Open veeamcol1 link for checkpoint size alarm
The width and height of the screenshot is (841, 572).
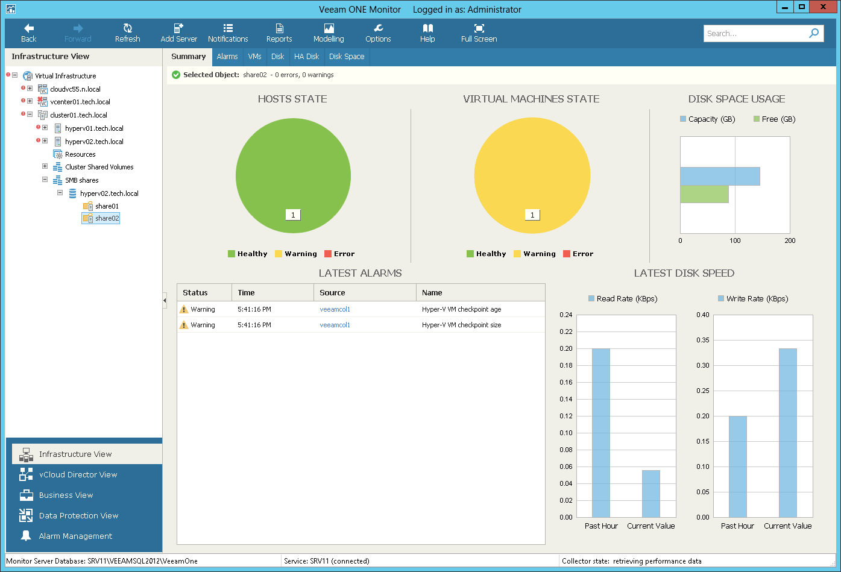(335, 325)
